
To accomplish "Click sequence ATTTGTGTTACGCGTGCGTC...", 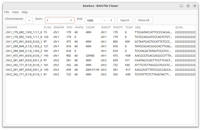I will pos(153,65).
